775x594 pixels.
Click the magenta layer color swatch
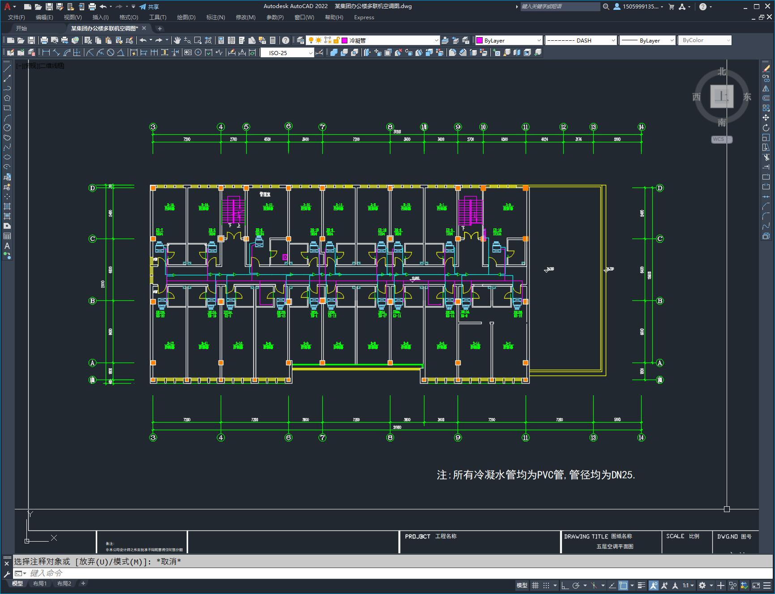(x=345, y=40)
